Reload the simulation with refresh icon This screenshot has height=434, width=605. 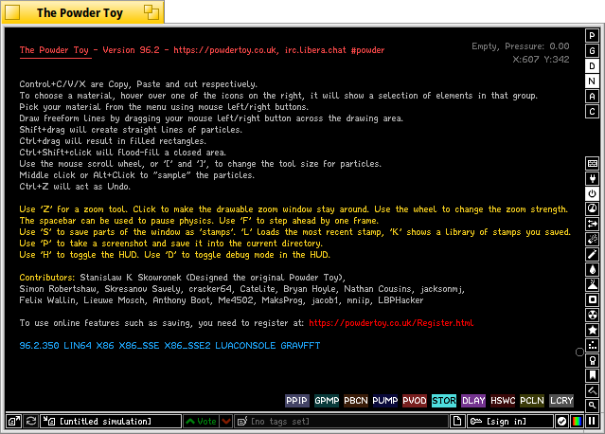pyautogui.click(x=31, y=422)
